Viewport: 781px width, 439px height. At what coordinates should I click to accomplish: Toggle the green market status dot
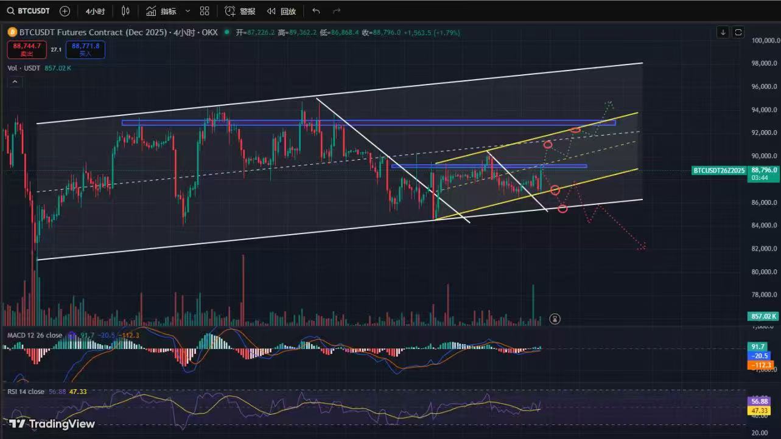tap(227, 32)
